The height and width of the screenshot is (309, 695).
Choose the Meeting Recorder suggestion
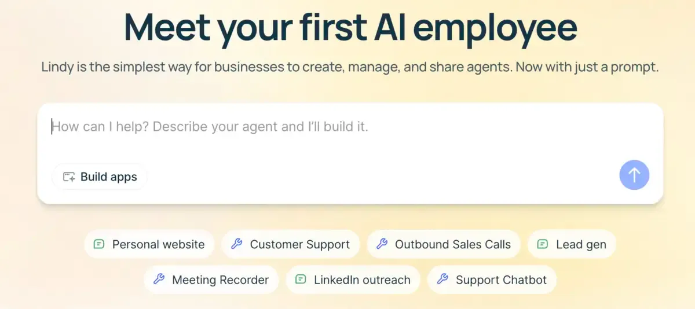211,279
